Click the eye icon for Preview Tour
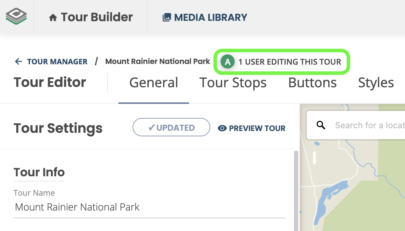The image size is (405, 231). coord(222,128)
